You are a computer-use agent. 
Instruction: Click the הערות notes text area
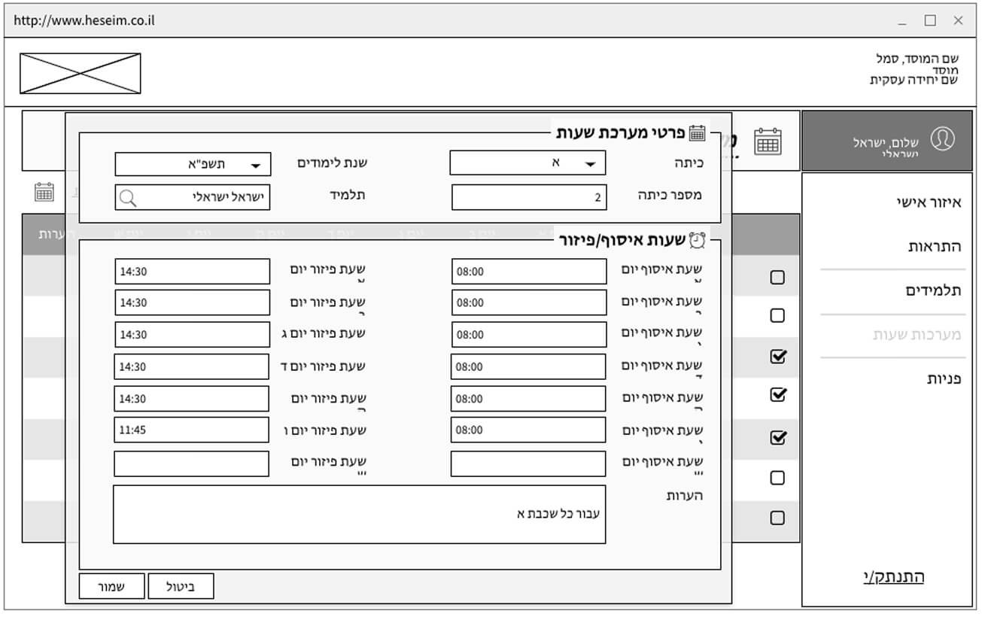pos(359,515)
